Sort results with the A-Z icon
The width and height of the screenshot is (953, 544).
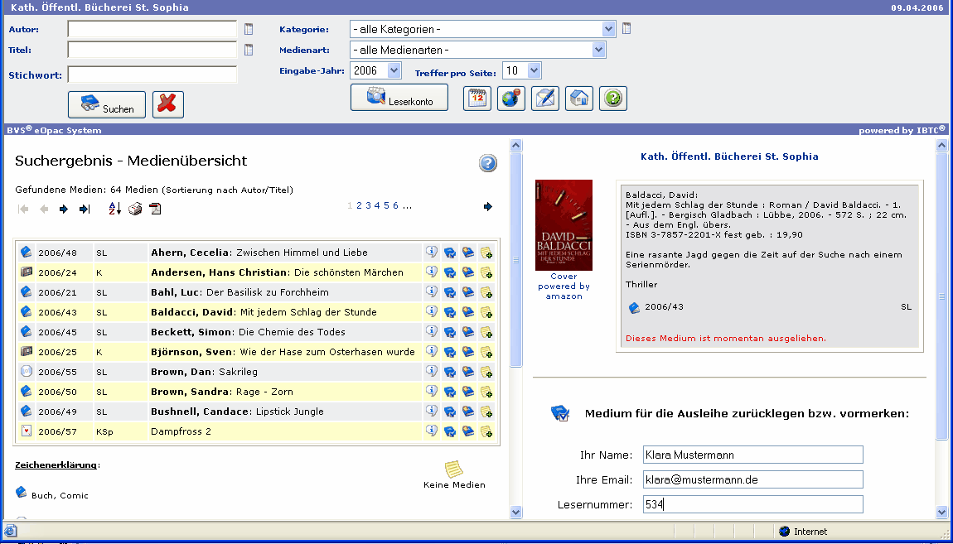click(115, 209)
